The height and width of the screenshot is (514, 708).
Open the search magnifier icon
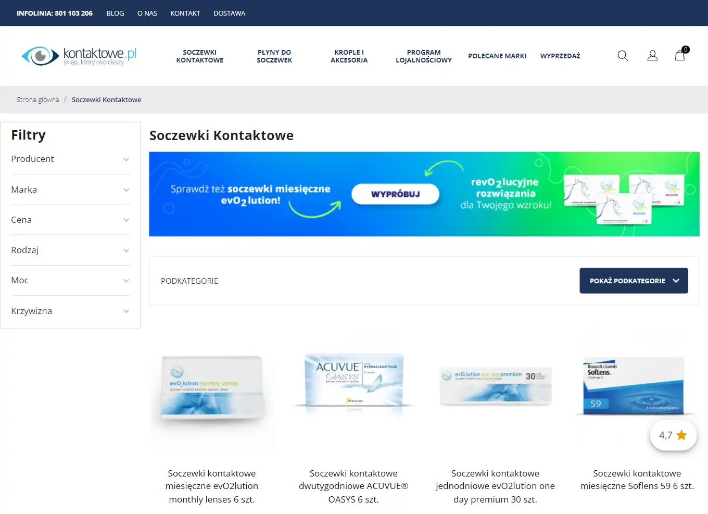click(x=623, y=56)
